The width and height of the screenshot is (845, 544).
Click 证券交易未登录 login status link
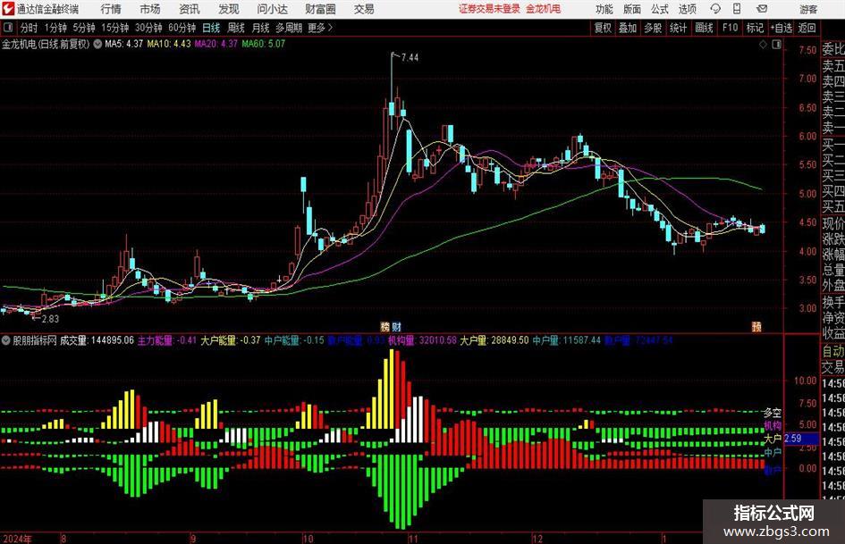pos(489,9)
